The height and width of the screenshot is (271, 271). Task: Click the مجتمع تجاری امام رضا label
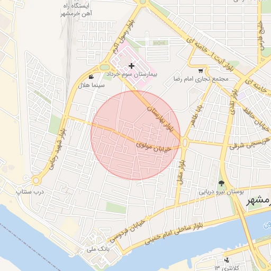pyautogui.click(x=201, y=79)
